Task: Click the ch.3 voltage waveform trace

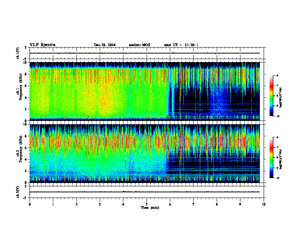Action: [144, 192]
